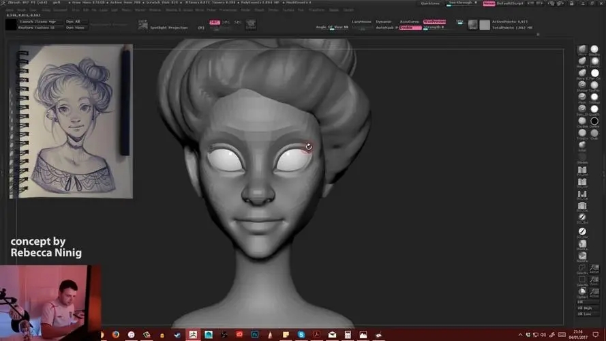The height and width of the screenshot is (341, 606).
Task: Toggle LazyMouse
Action: tap(361, 22)
